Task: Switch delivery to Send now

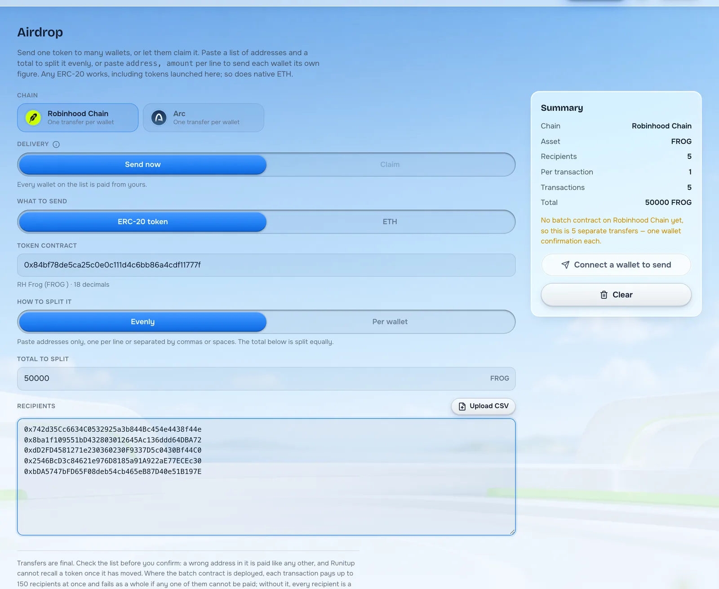Action: [x=143, y=164]
